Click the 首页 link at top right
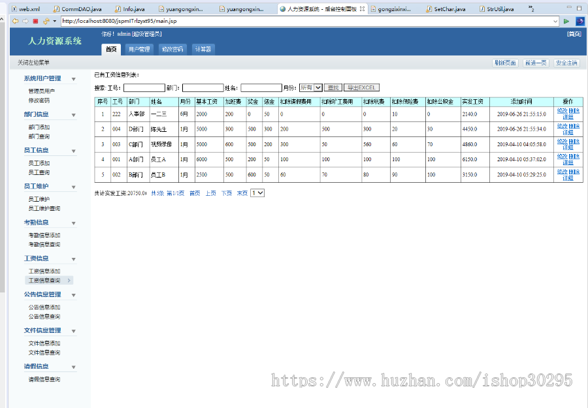This screenshot has height=408, width=588. pos(574,34)
